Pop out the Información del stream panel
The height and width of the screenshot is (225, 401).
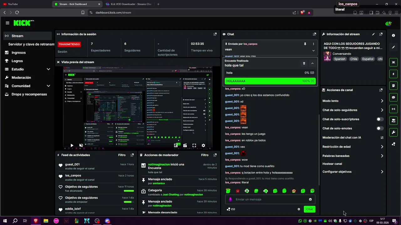tap(381, 34)
